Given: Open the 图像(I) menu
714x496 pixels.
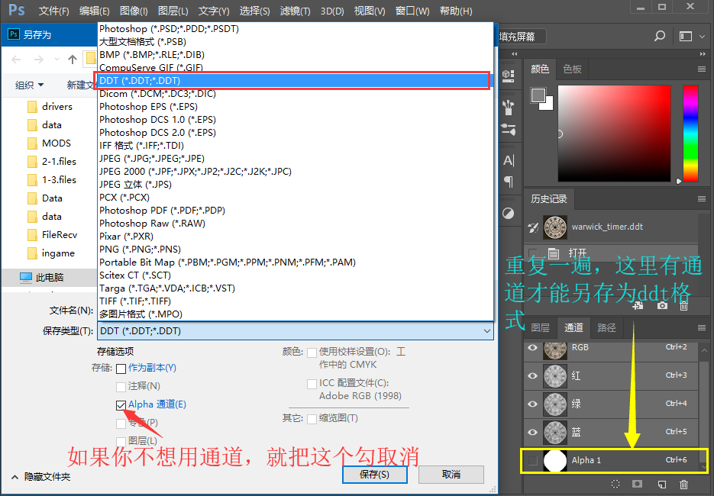Looking at the screenshot, I should point(134,11).
